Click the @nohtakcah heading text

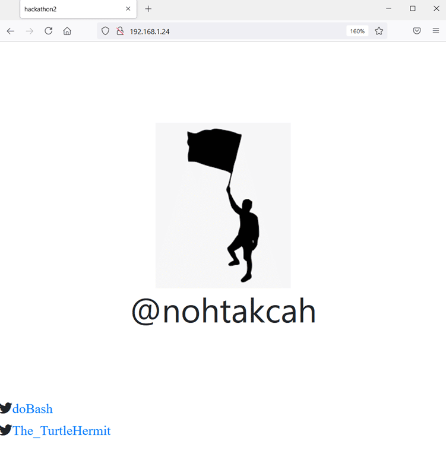(223, 312)
